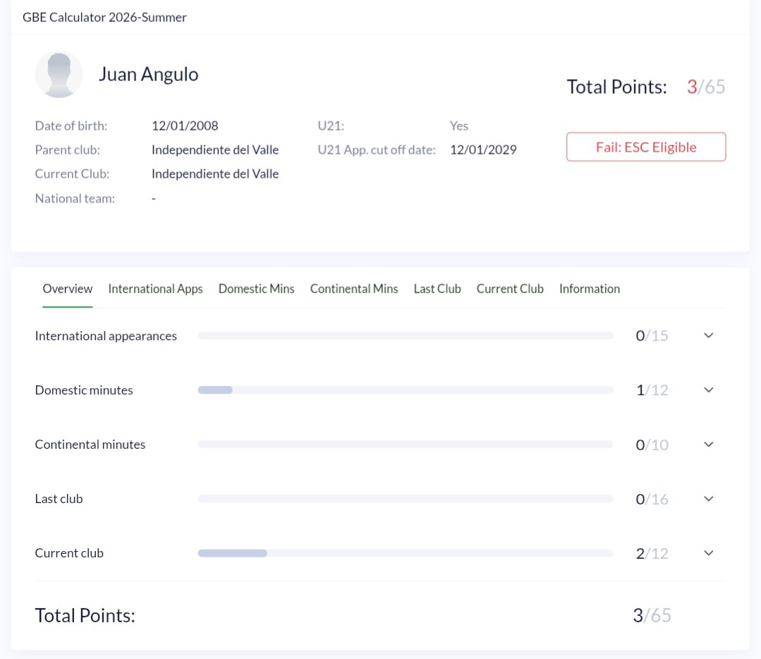
Task: Expand the Current club row chevron
Action: pos(709,553)
